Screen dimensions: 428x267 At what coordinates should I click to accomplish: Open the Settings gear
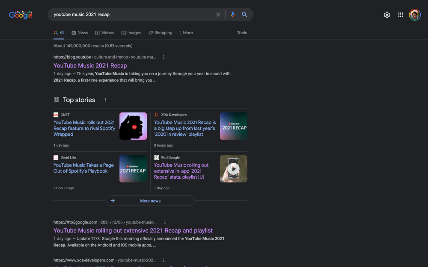(x=387, y=15)
